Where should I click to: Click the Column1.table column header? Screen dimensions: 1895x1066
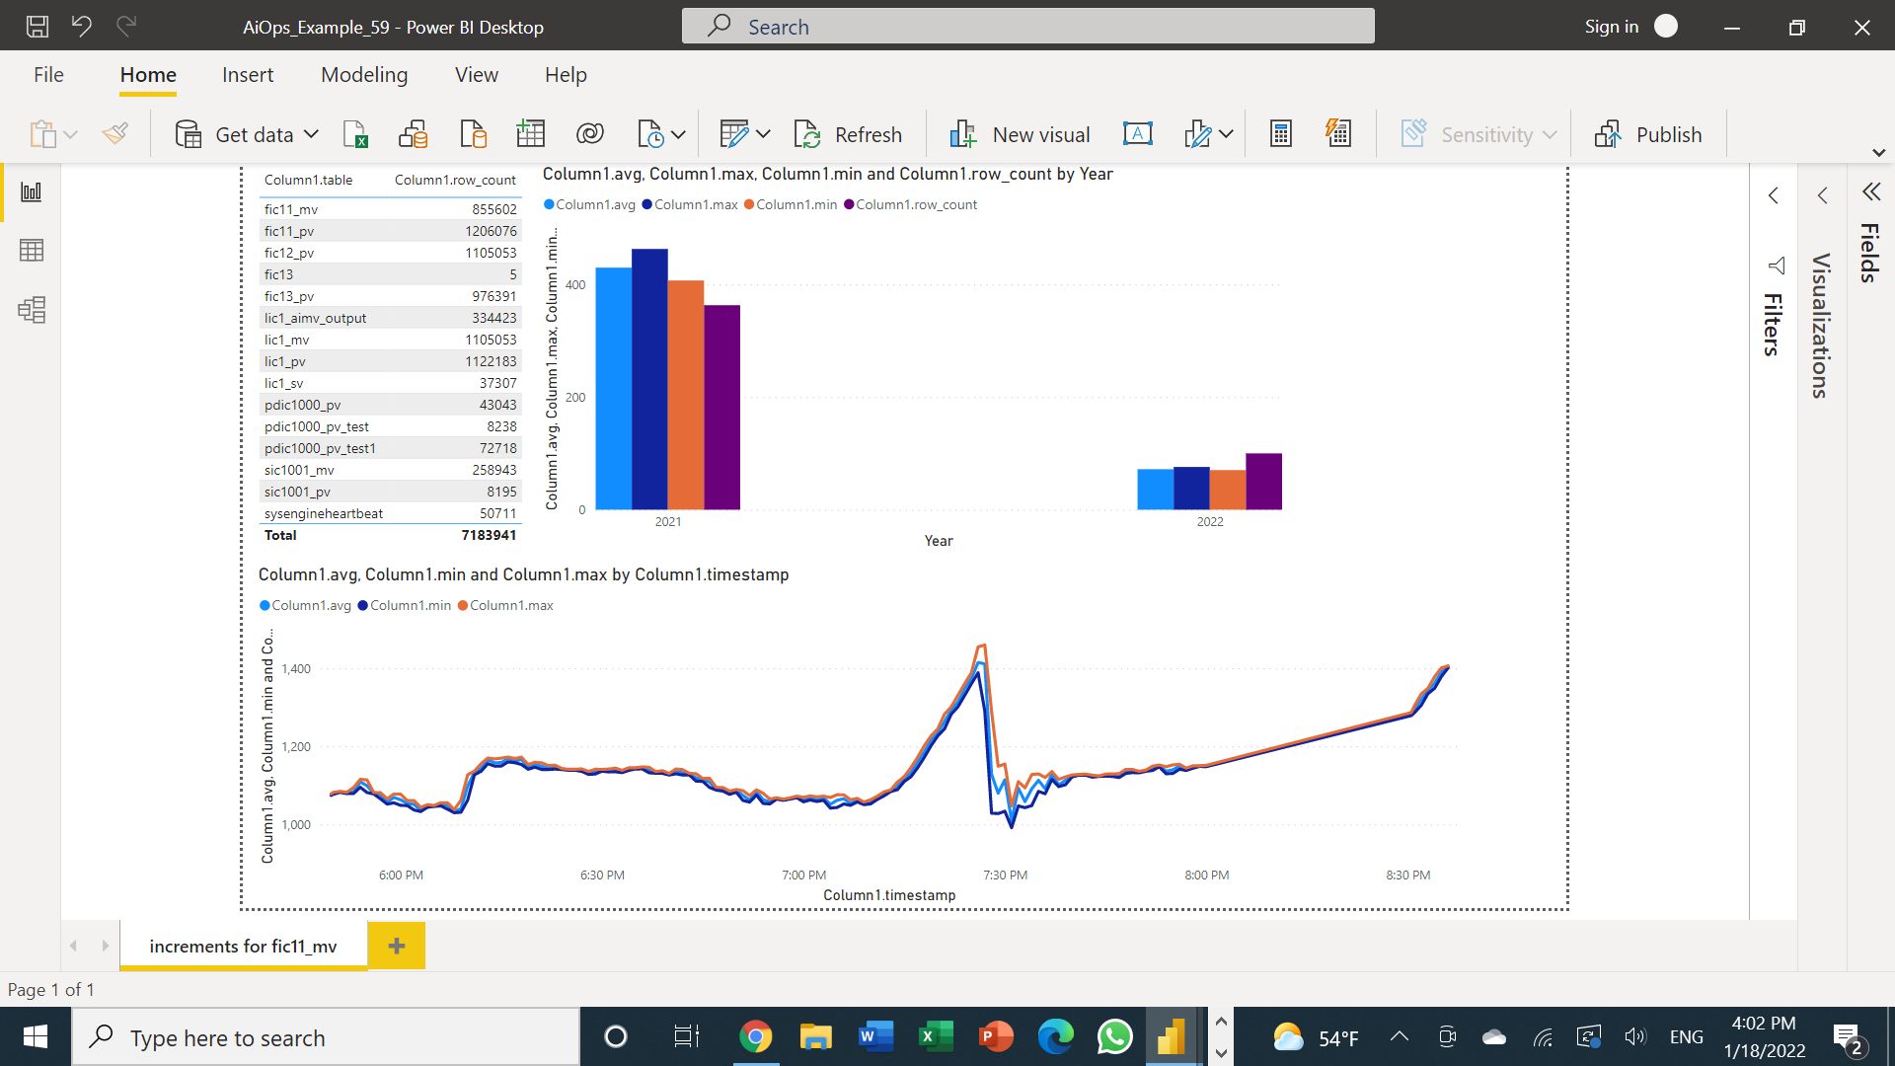click(308, 180)
